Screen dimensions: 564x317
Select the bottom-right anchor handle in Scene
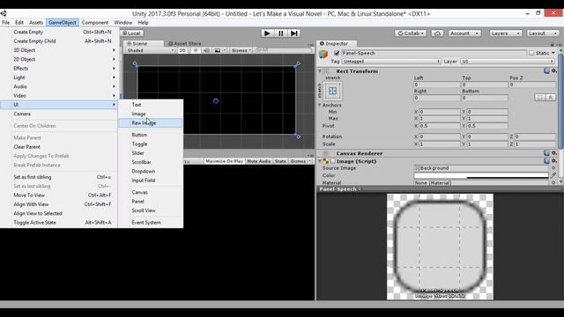[298, 136]
